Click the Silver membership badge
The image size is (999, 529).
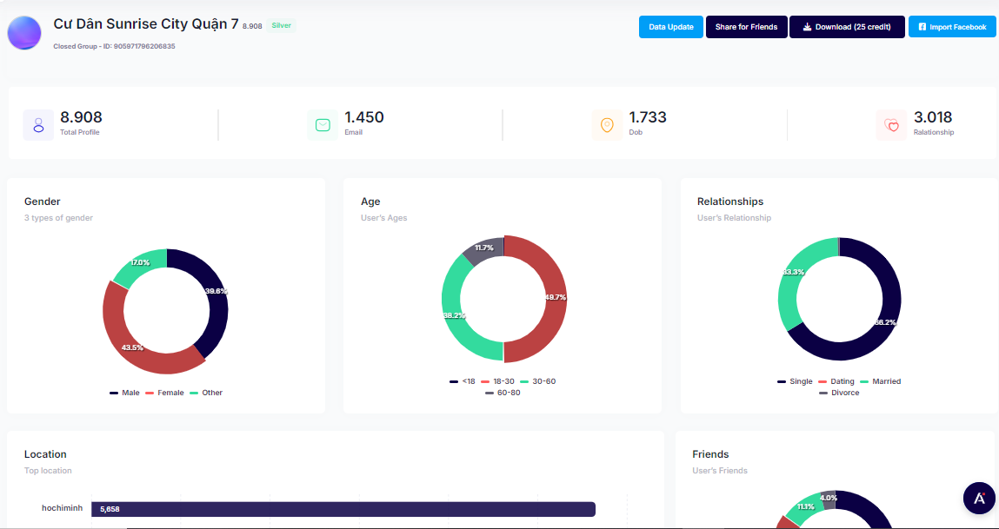(281, 26)
